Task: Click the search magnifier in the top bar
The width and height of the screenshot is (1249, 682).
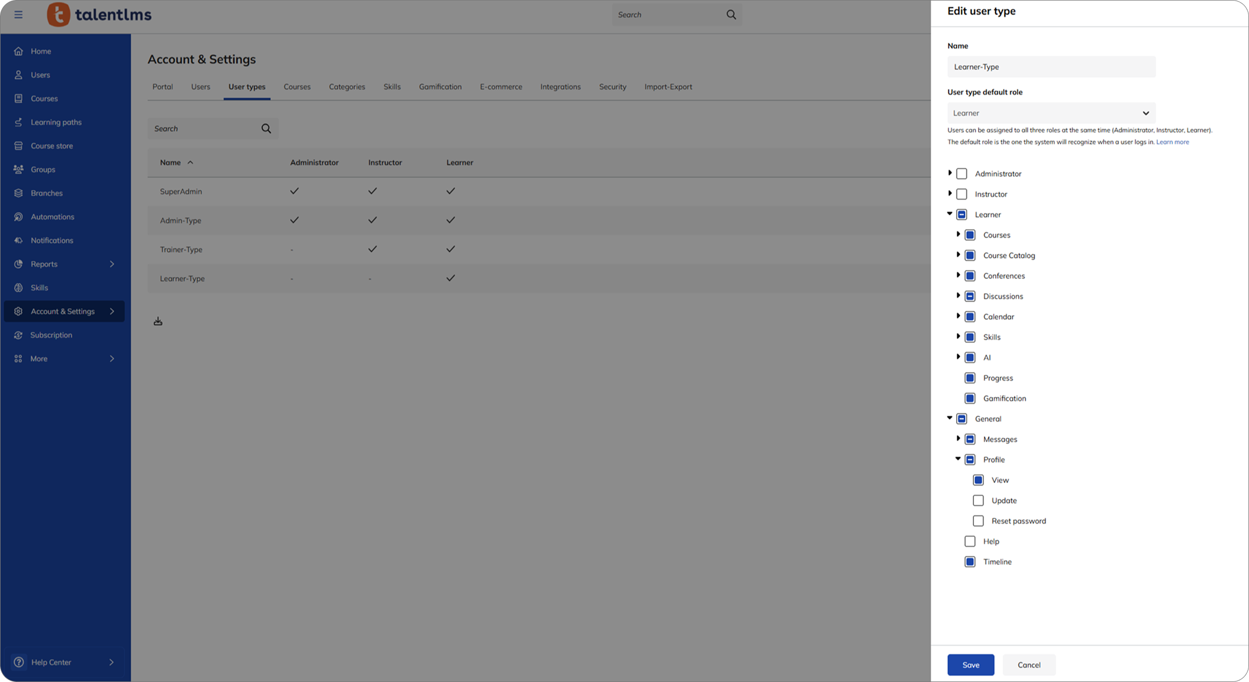Action: tap(731, 15)
